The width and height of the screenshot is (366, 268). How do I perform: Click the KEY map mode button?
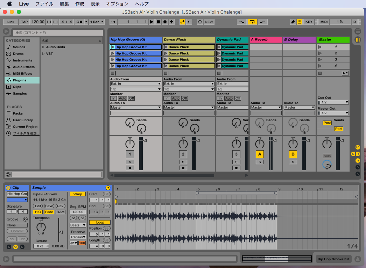[x=309, y=22]
